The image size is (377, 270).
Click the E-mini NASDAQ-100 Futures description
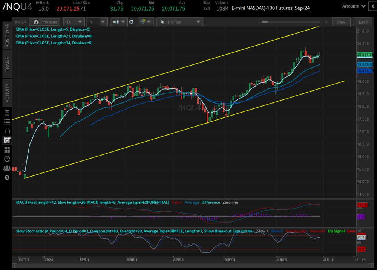pos(270,8)
